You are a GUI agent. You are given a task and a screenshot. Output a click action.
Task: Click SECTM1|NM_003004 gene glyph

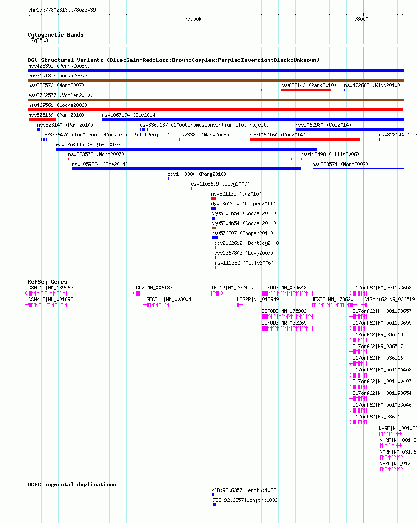click(x=156, y=305)
